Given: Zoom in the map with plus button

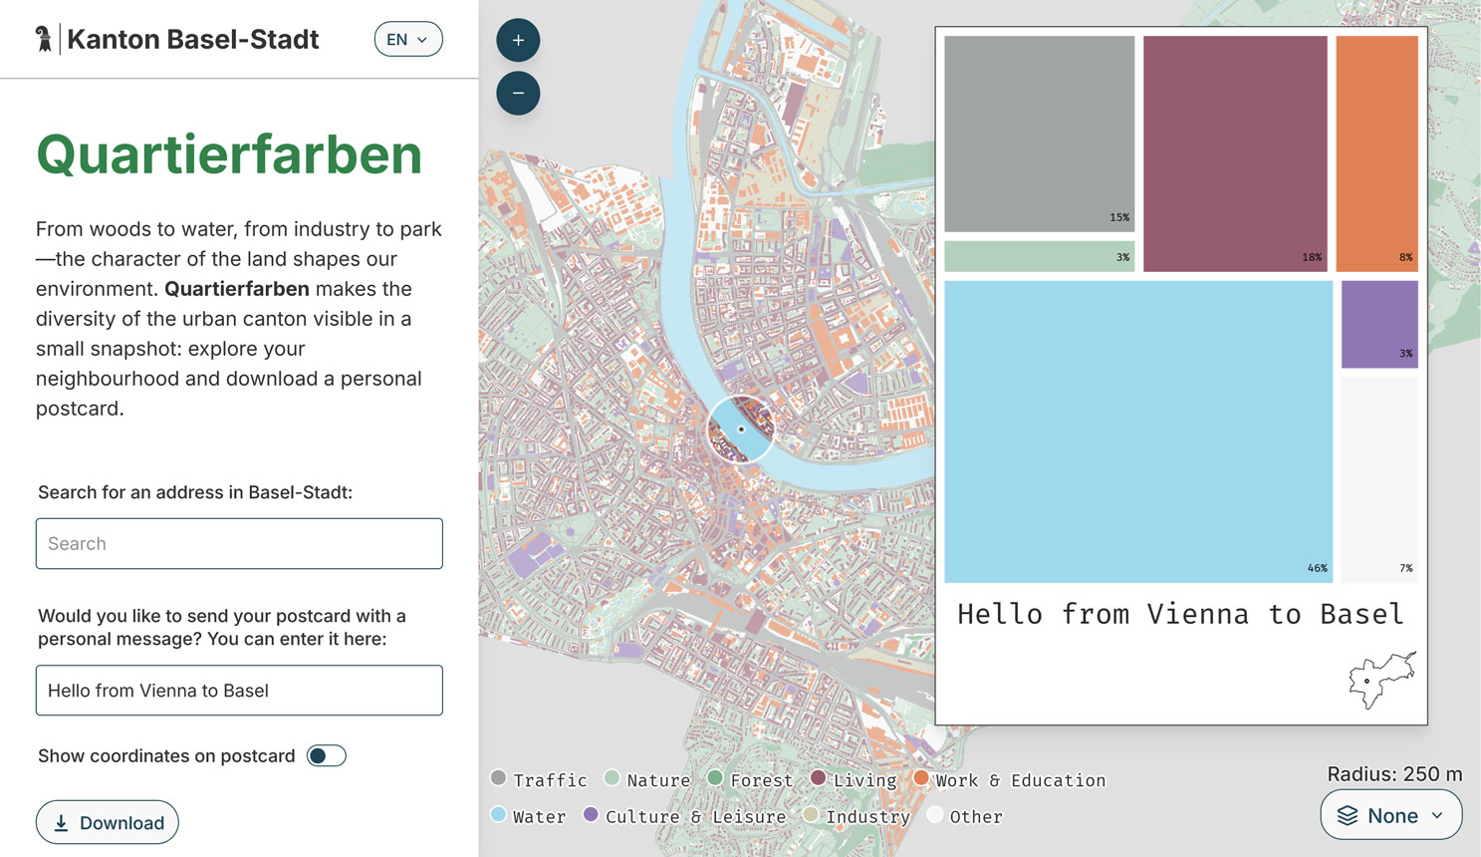Looking at the screenshot, I should point(518,41).
